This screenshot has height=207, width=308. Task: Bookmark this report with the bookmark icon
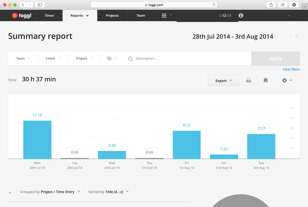[266, 81]
